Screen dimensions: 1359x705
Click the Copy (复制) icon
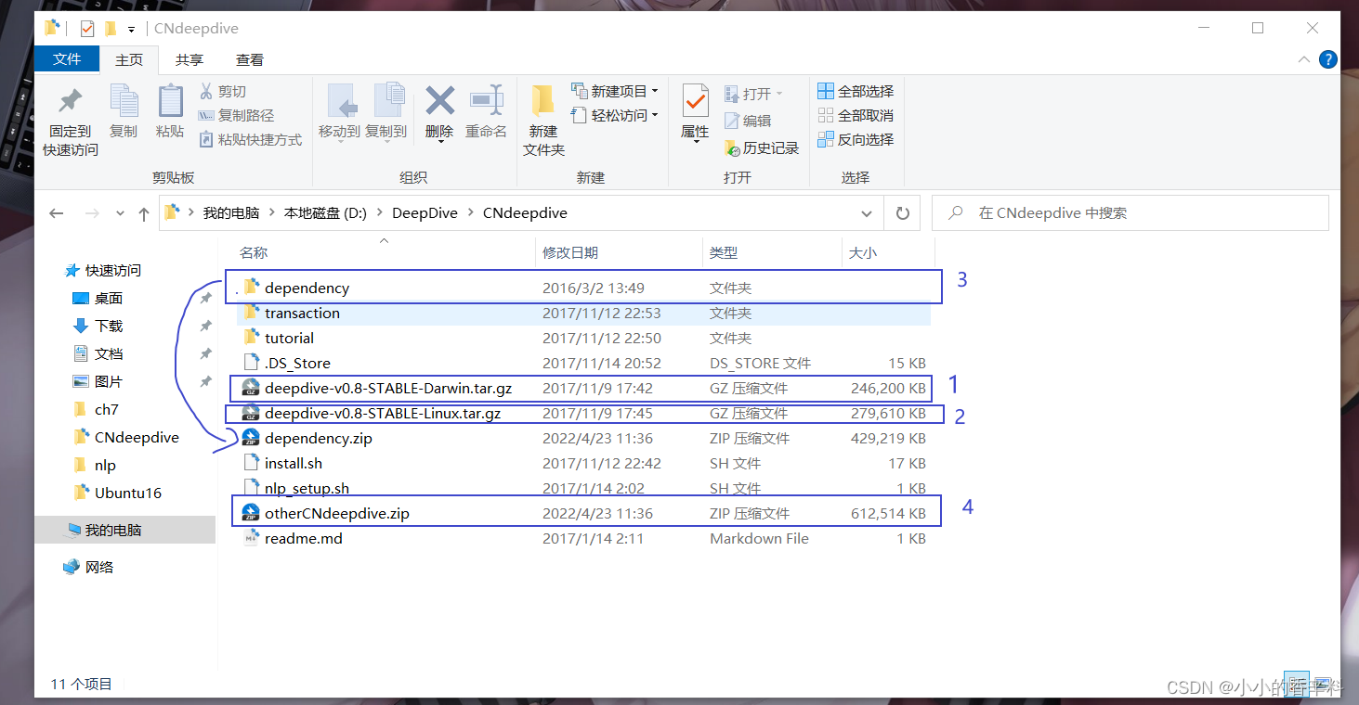pyautogui.click(x=124, y=110)
